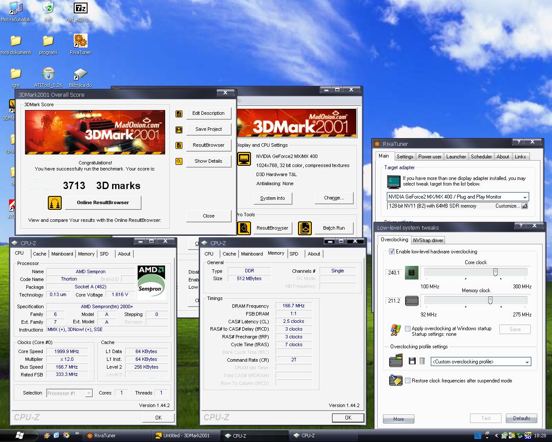This screenshot has height=442, width=552.
Task: Enable Restore clock frequencies after suspended mode
Action: 408,381
